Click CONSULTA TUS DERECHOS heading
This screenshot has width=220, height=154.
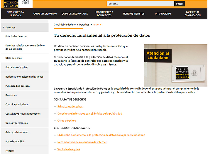point(70,99)
